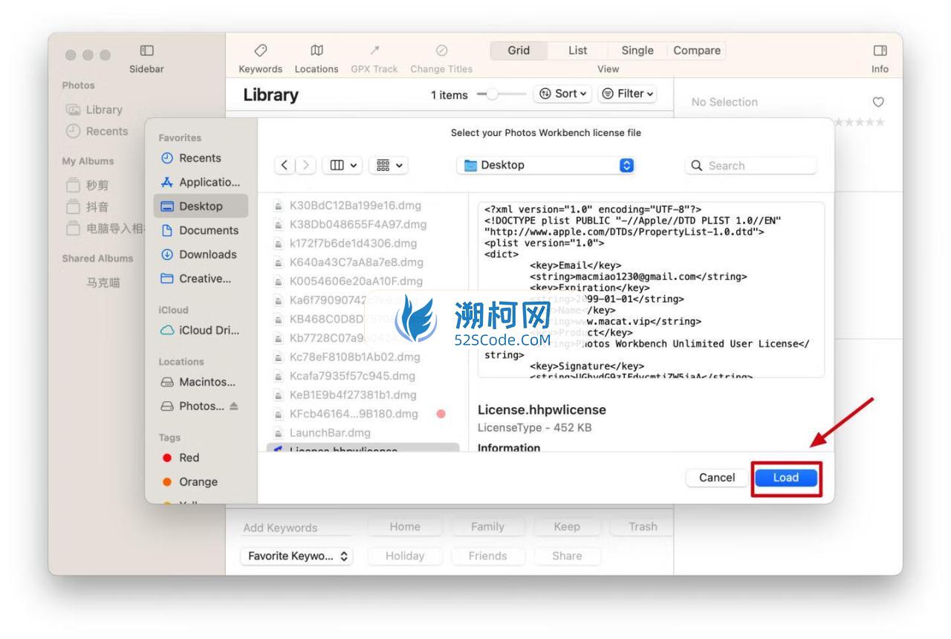Open the Locations map tool
The height and width of the screenshot is (639, 951).
(317, 59)
